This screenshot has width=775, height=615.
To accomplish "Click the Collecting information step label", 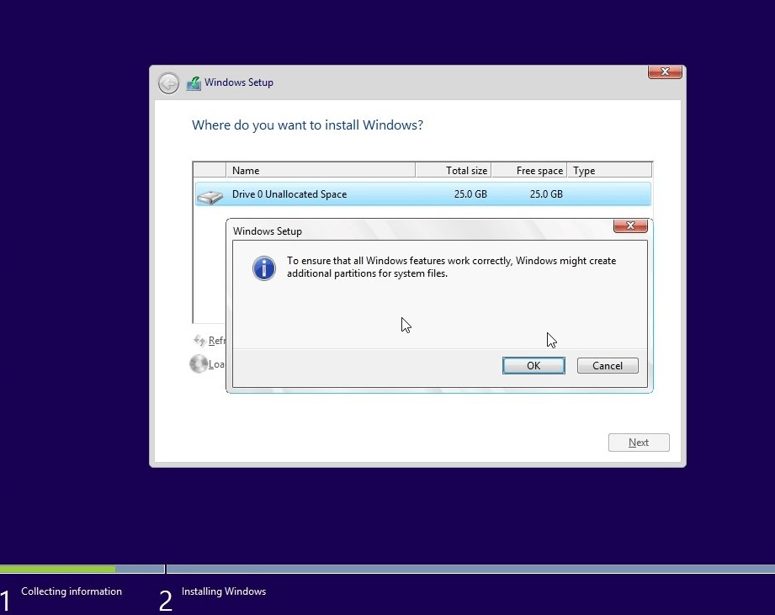I will (x=72, y=591).
